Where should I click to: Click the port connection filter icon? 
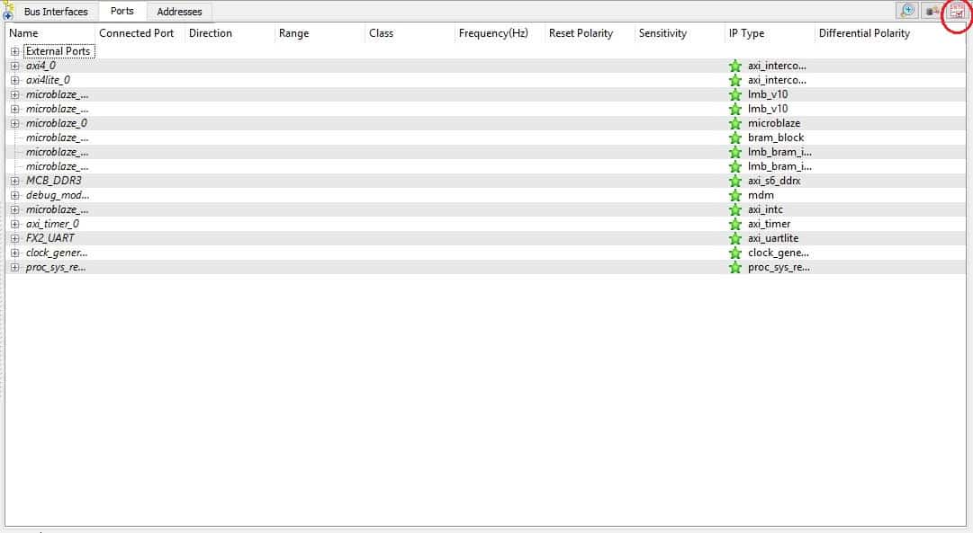pyautogui.click(x=933, y=11)
